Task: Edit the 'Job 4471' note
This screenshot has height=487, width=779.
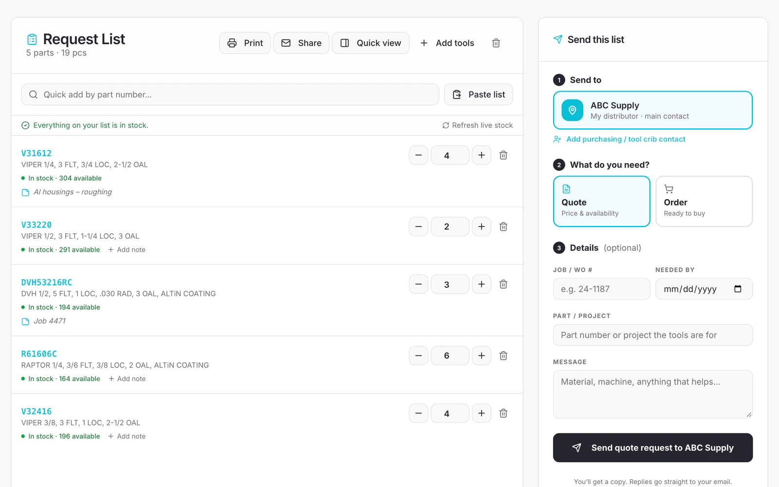Action: pos(44,321)
